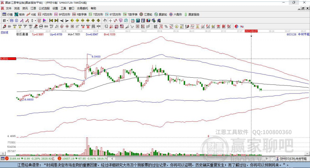This screenshot has width=310, height=168.
Task: Open the 交易委托 menu
Action: click(82, 8)
